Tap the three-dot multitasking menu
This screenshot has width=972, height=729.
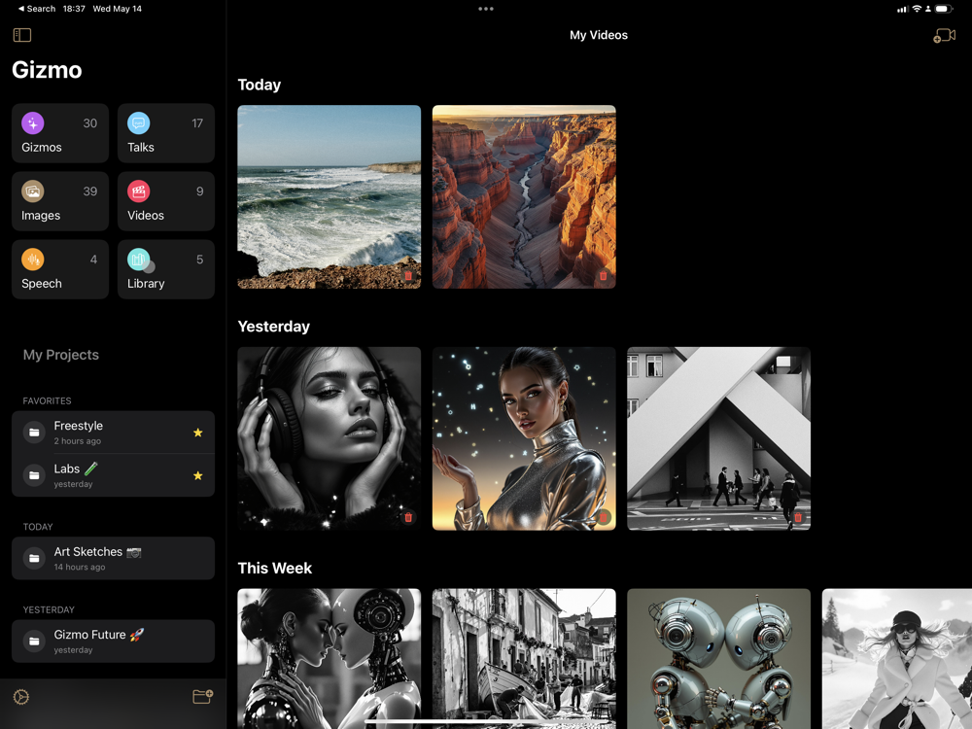tap(486, 9)
